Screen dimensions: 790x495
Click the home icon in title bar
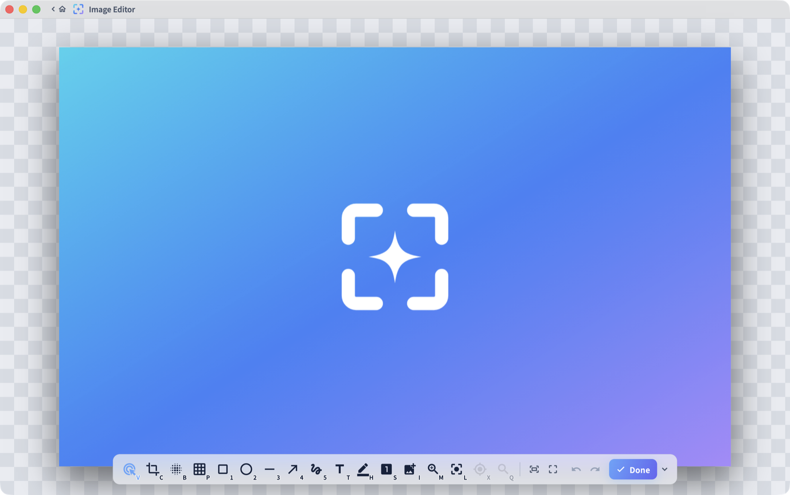tap(62, 9)
